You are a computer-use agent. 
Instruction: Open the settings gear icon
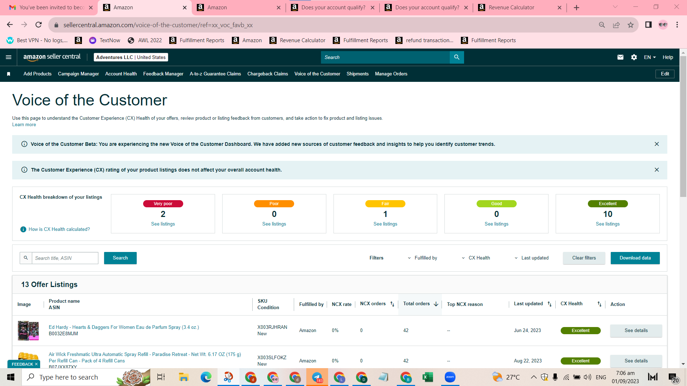(x=634, y=57)
